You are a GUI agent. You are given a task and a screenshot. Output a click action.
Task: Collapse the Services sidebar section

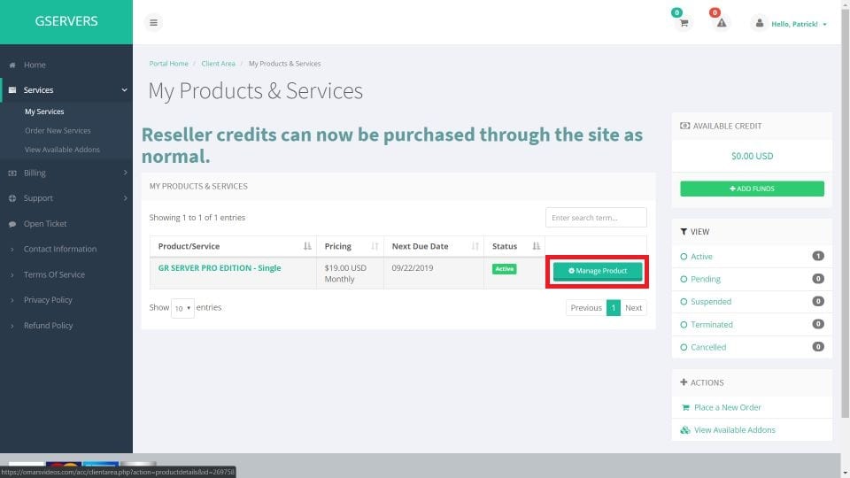124,90
